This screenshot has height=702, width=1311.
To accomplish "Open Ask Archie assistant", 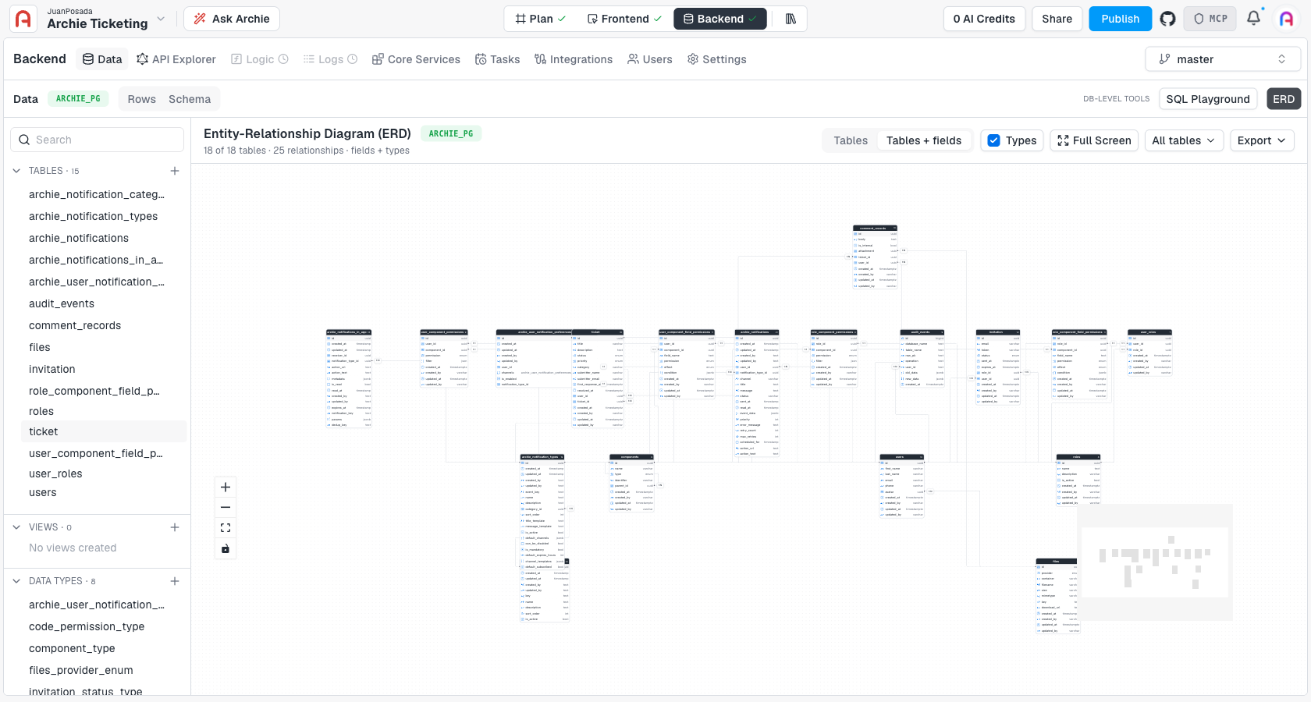I will (x=232, y=19).
